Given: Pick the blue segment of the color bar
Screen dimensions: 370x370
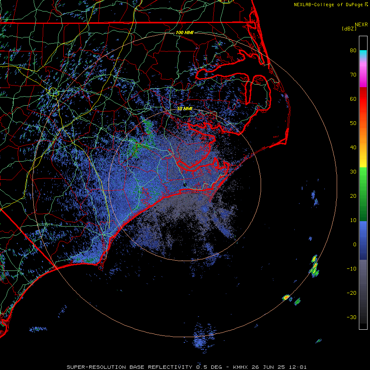Looking at the screenshot, I should [x=363, y=240].
